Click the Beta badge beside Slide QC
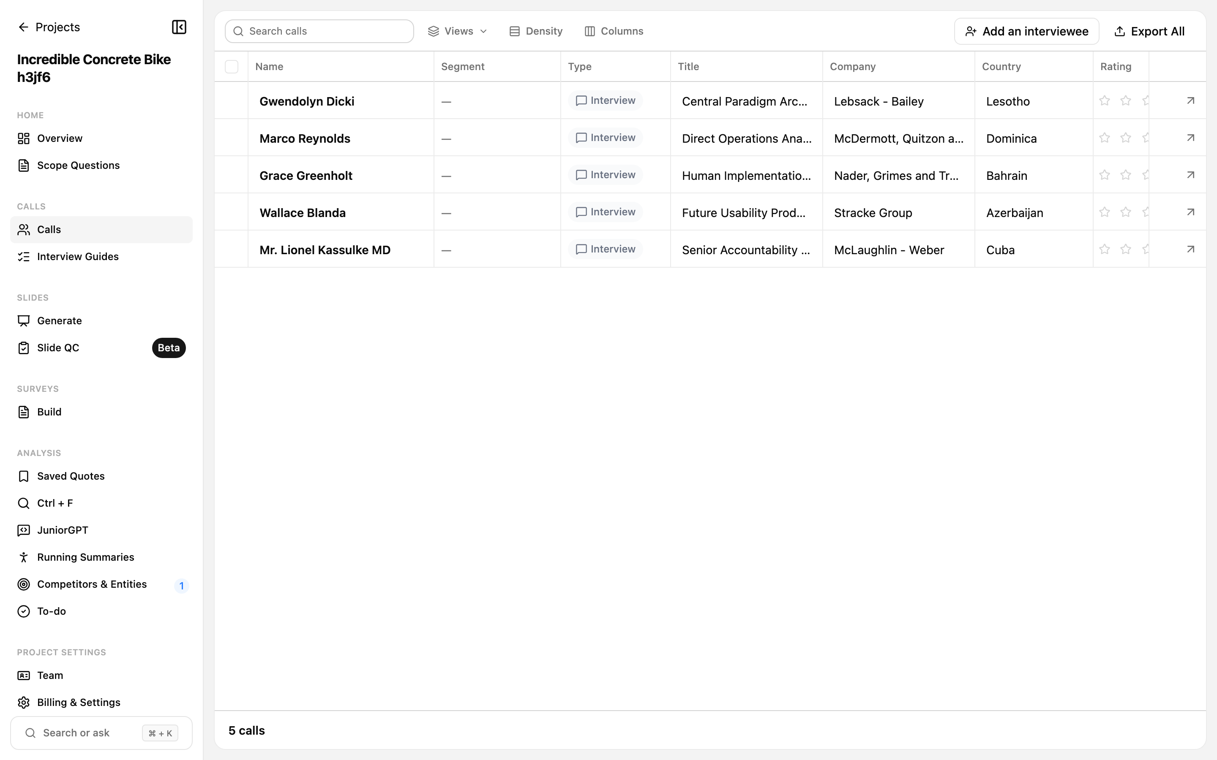Image resolution: width=1217 pixels, height=760 pixels. click(x=169, y=348)
